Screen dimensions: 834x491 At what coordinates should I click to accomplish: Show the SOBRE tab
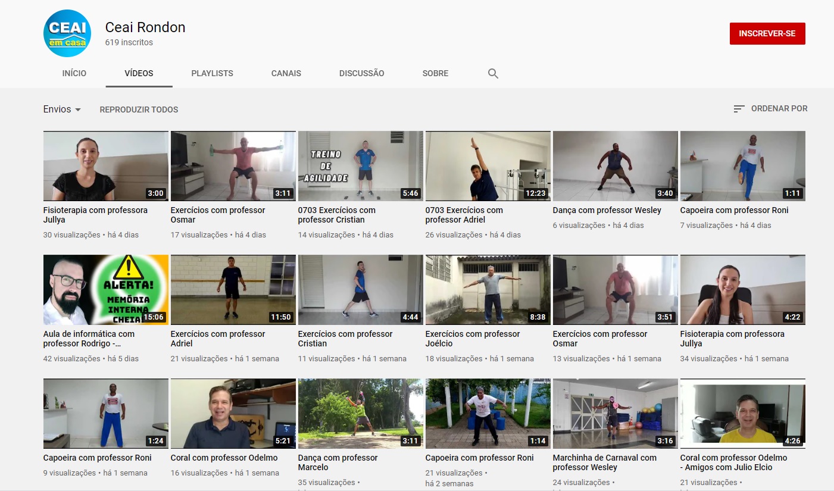point(435,74)
